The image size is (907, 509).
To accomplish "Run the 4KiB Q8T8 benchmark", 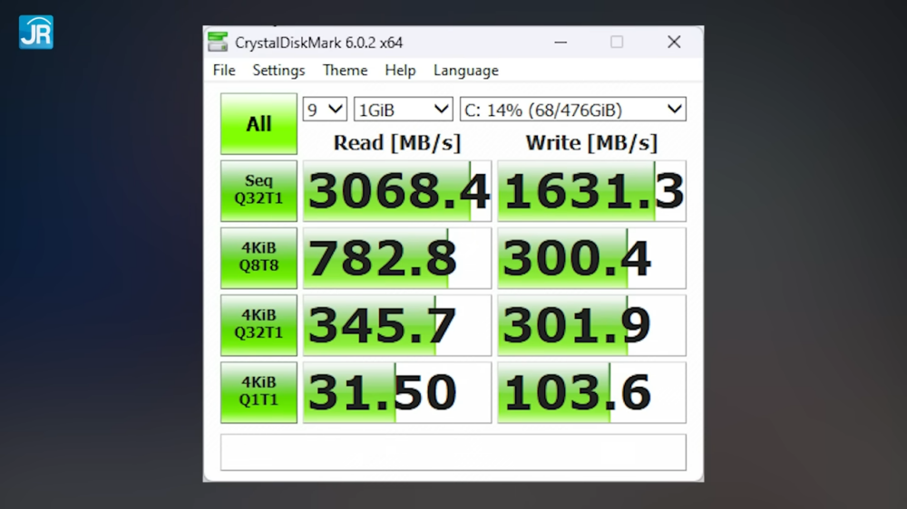I will pos(258,258).
